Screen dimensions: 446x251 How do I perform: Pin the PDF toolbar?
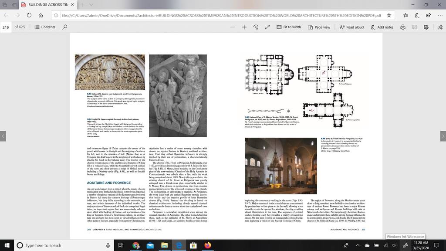440,27
